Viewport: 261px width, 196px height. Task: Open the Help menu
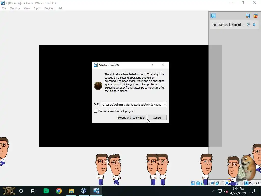60,8
